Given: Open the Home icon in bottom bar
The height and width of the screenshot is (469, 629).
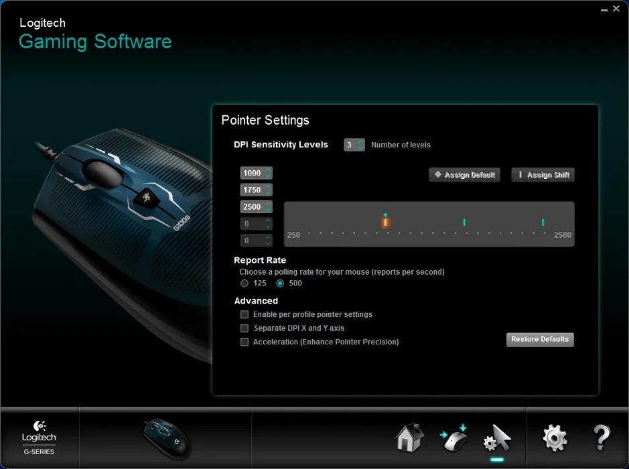Looking at the screenshot, I should 410,438.
